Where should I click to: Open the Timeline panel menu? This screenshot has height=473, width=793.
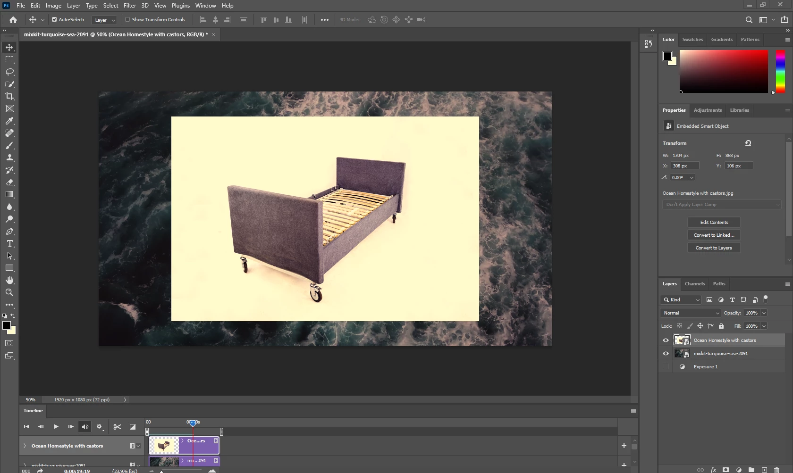633,411
